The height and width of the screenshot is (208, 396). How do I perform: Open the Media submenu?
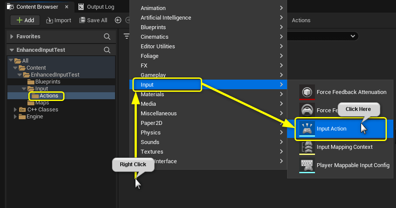point(208,104)
